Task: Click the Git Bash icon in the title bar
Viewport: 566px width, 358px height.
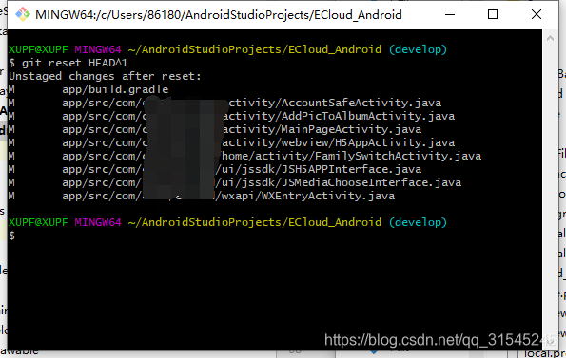Action: tap(23, 15)
